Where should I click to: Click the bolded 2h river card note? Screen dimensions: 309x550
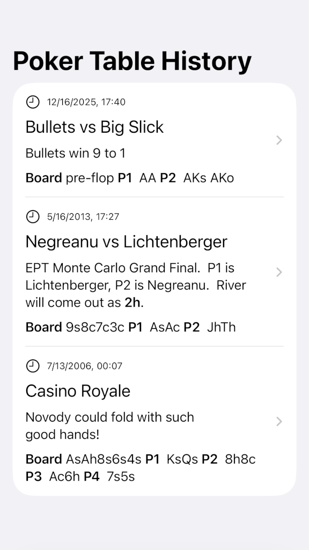pos(132,302)
